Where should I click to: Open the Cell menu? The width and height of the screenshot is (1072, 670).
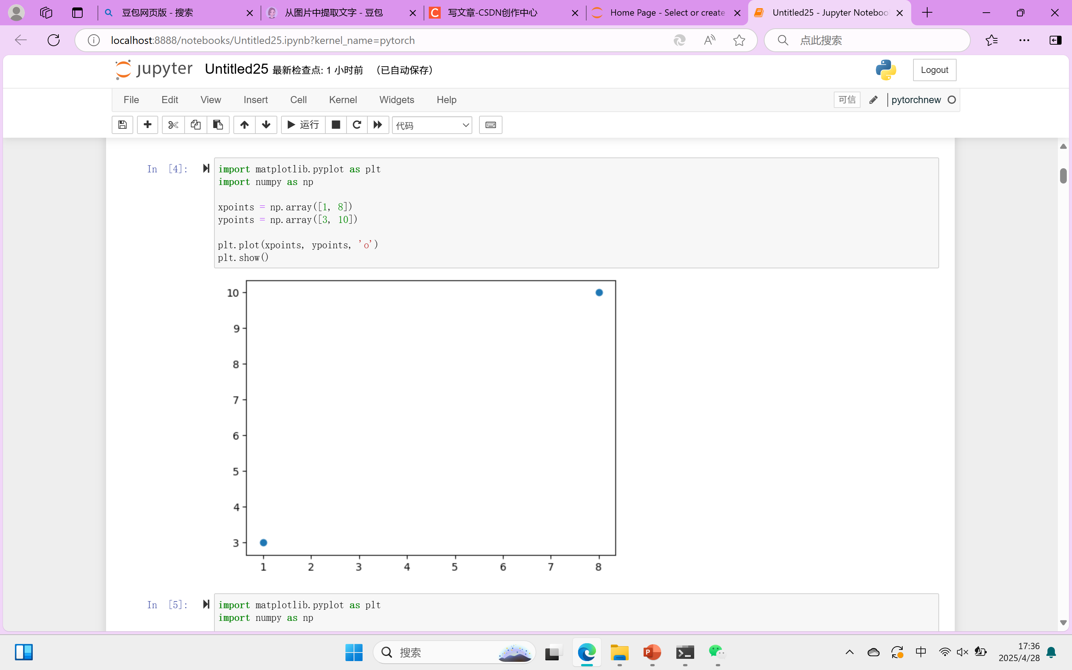pyautogui.click(x=298, y=100)
